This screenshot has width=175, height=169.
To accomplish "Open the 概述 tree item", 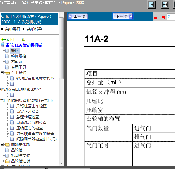I will point(15,51).
